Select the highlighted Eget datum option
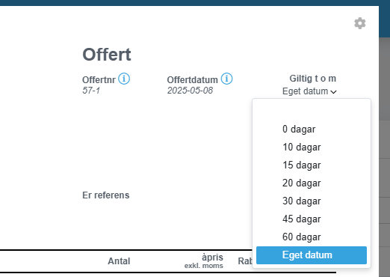The height and width of the screenshot is (277, 390). (312, 255)
